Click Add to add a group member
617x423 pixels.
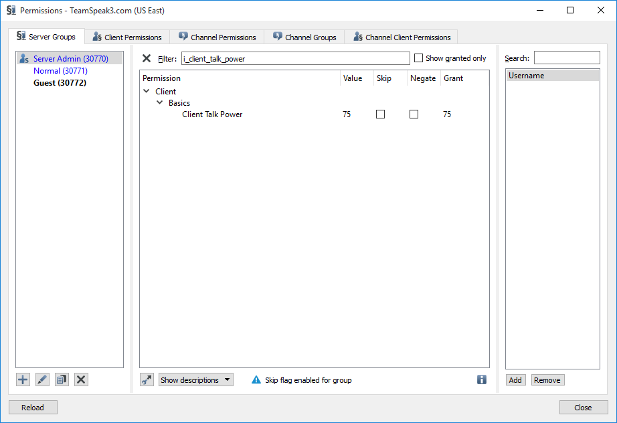[515, 380]
